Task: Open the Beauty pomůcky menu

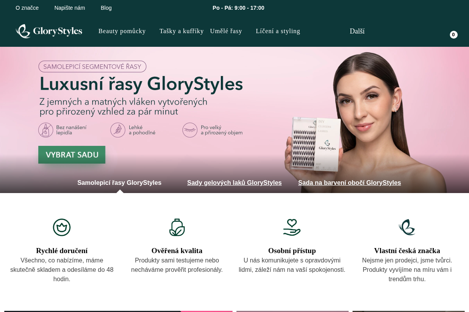Action: [122, 31]
